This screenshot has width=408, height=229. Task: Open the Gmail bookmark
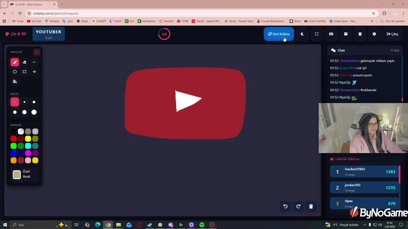[x=18, y=21]
